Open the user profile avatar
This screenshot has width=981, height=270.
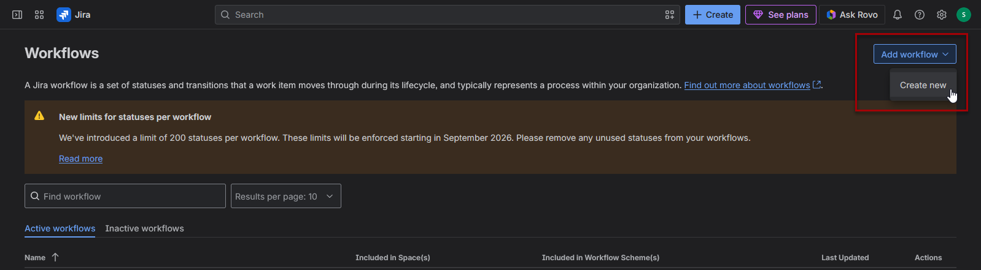pos(964,15)
